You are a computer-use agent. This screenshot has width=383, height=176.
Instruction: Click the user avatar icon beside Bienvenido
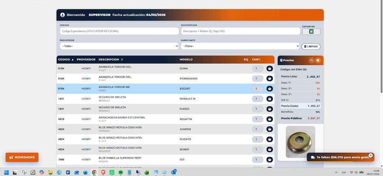[x=63, y=15]
